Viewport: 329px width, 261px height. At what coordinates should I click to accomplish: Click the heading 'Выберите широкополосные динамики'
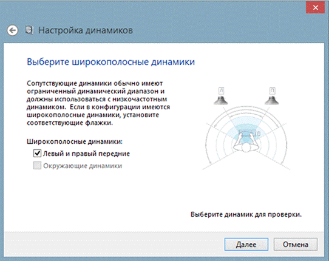click(x=111, y=62)
